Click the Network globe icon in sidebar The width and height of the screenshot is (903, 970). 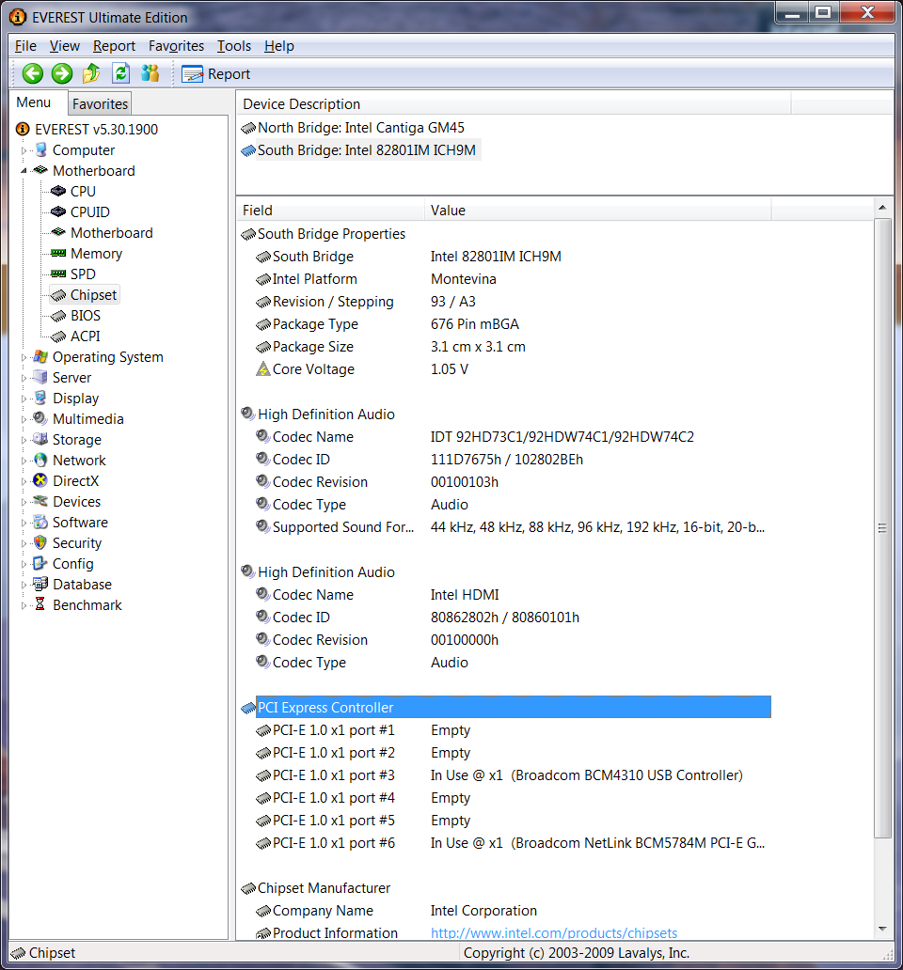(40, 460)
